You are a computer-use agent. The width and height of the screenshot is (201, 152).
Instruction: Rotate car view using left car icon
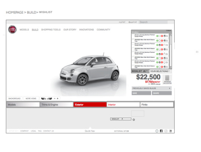point(44,98)
